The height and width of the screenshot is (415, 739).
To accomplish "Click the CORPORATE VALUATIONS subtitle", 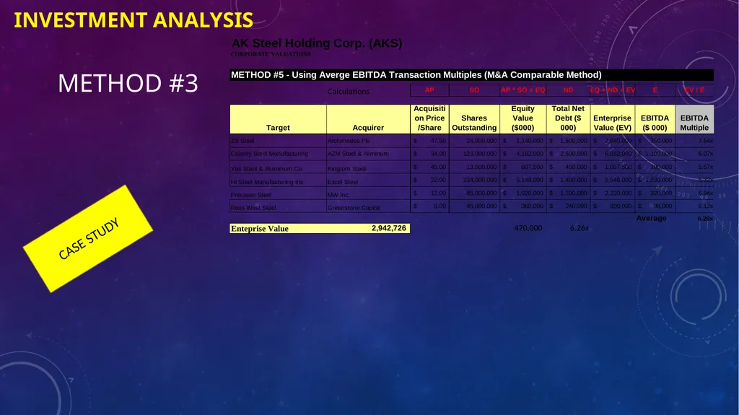I will coord(271,54).
